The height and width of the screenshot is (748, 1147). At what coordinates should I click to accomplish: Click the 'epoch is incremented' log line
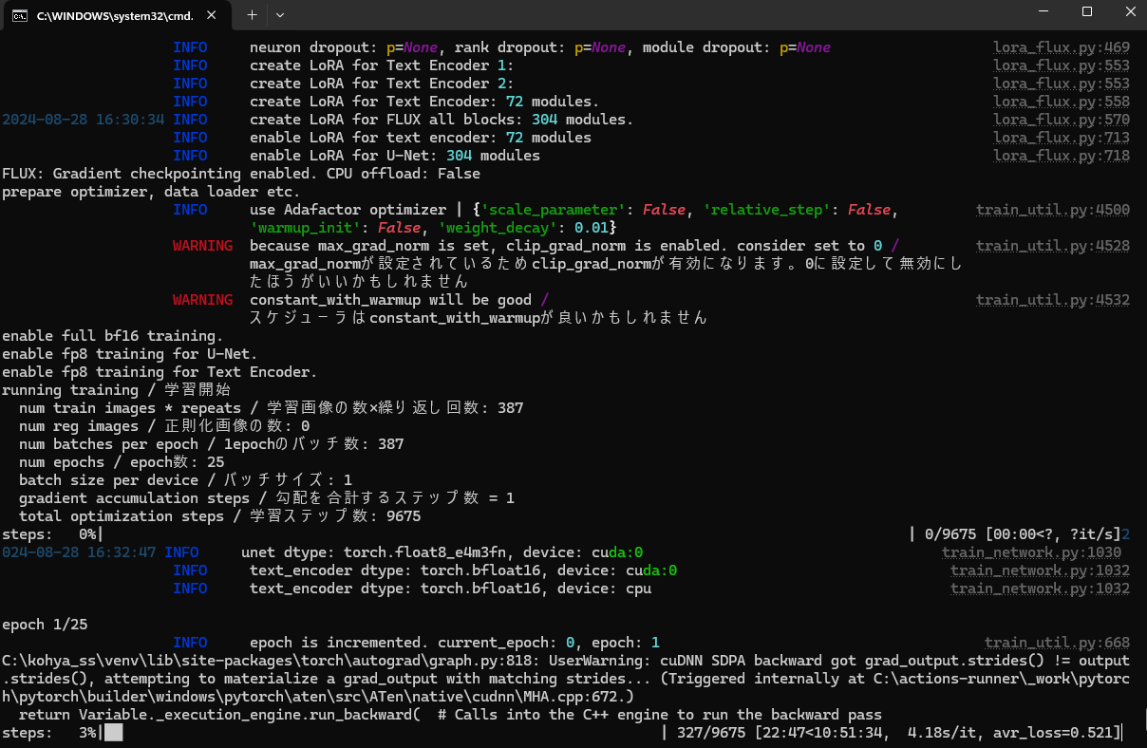(455, 643)
